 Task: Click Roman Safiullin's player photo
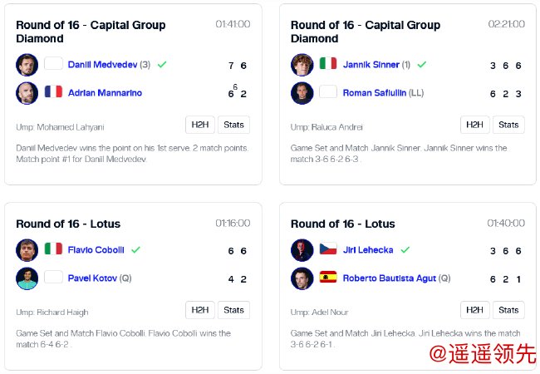coord(302,93)
